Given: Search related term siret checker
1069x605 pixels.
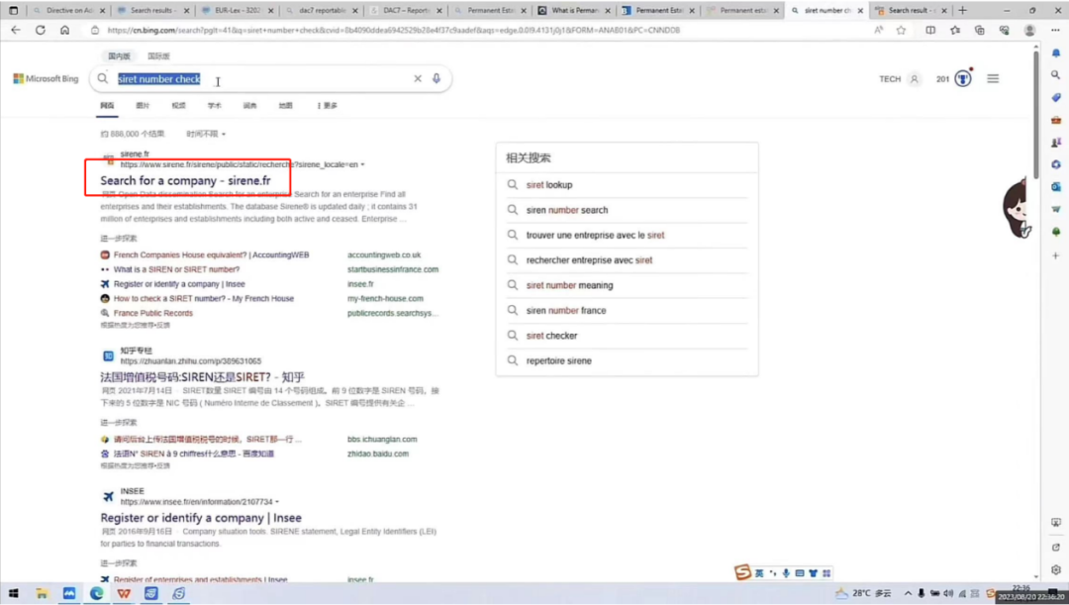Looking at the screenshot, I should [x=551, y=336].
